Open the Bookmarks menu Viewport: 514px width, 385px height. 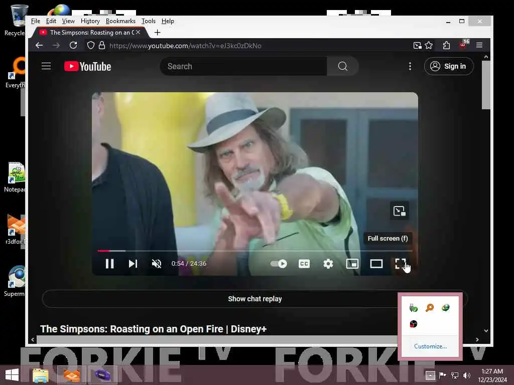pyautogui.click(x=120, y=21)
